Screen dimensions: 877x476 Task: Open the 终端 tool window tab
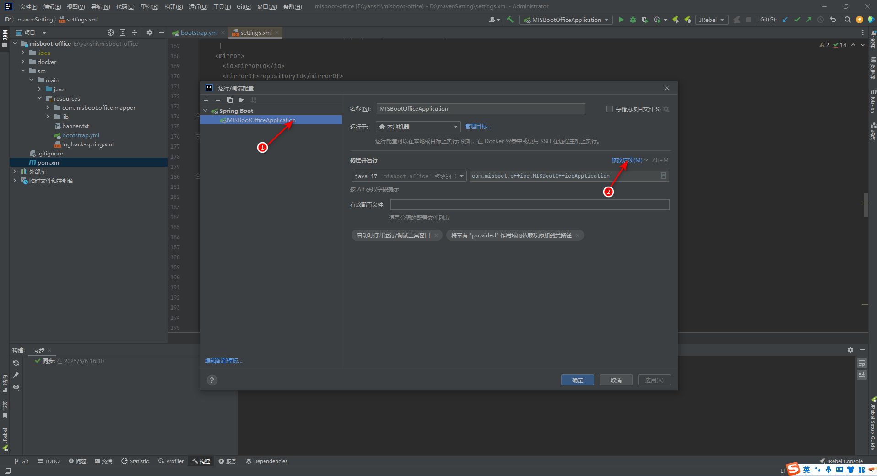point(103,461)
